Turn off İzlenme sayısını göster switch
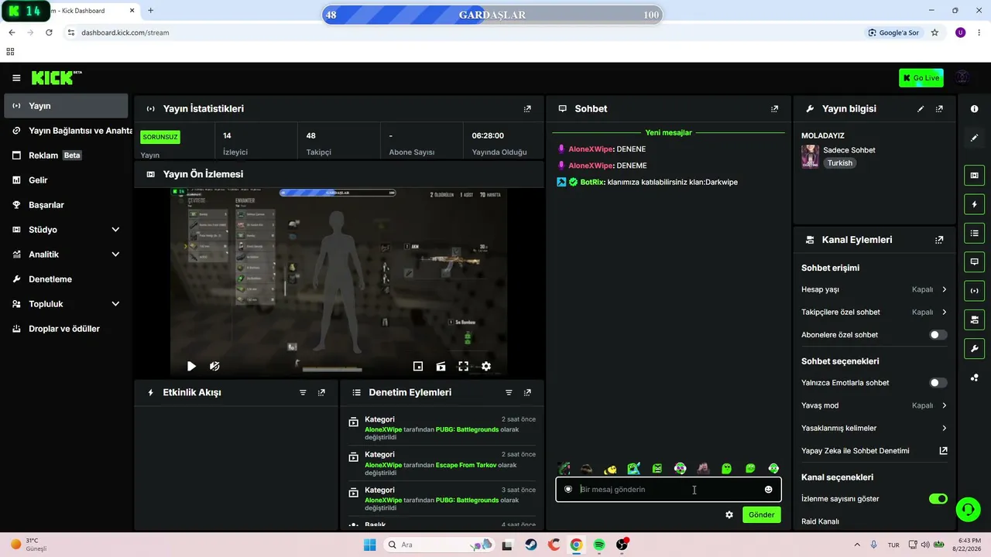This screenshot has width=991, height=557. point(938,499)
